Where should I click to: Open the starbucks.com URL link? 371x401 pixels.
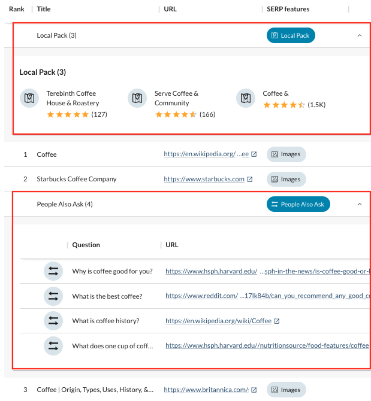(x=204, y=179)
